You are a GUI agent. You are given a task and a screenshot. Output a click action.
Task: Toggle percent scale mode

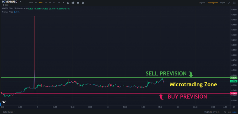[x=225, y=112]
